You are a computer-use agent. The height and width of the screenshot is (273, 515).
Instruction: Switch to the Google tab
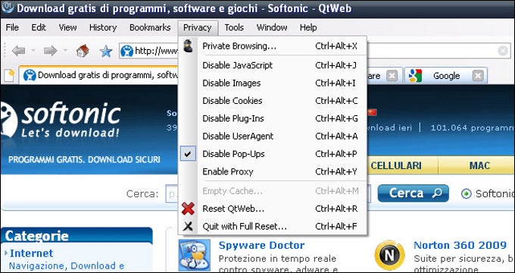click(x=445, y=76)
